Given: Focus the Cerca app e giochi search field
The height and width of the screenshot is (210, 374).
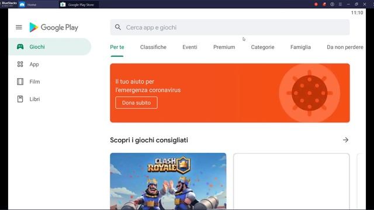Looking at the screenshot, I should pos(230,27).
